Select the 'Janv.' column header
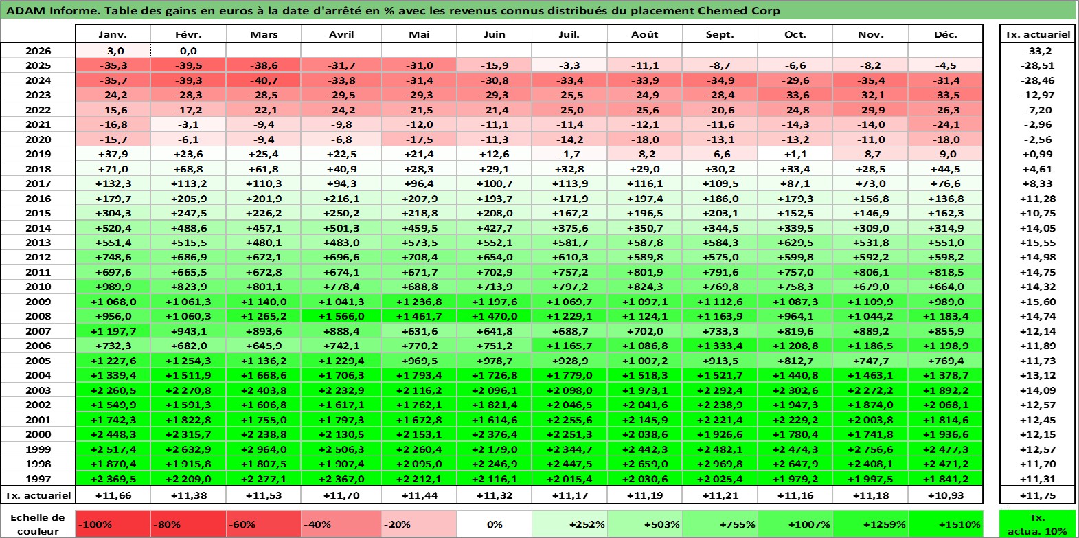The height and width of the screenshot is (538, 1079). (113, 34)
